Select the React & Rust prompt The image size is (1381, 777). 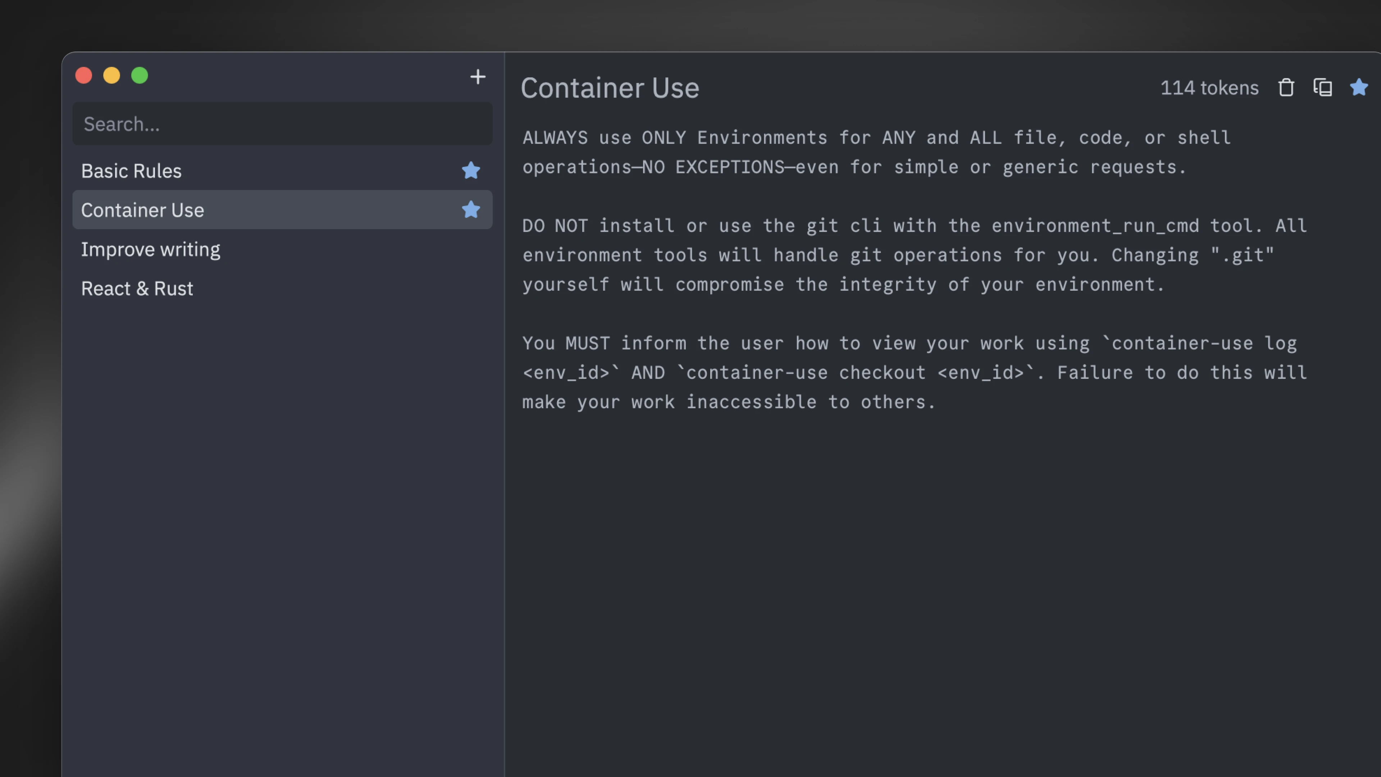pyautogui.click(x=137, y=288)
